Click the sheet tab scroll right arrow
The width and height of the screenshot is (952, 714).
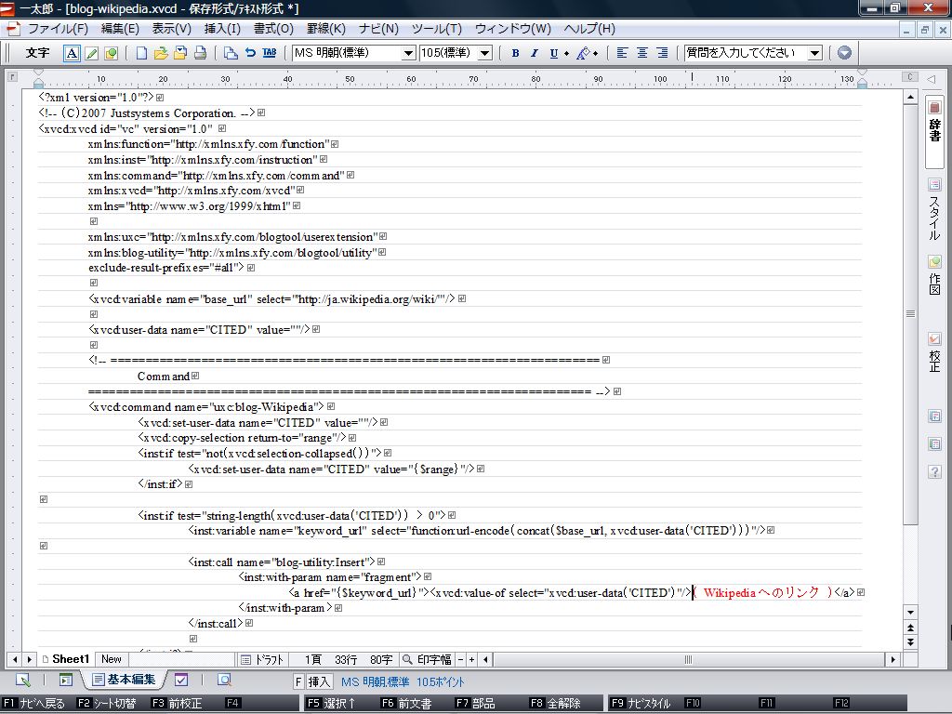pos(29,659)
